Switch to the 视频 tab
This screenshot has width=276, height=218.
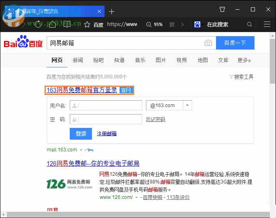coord(182,60)
